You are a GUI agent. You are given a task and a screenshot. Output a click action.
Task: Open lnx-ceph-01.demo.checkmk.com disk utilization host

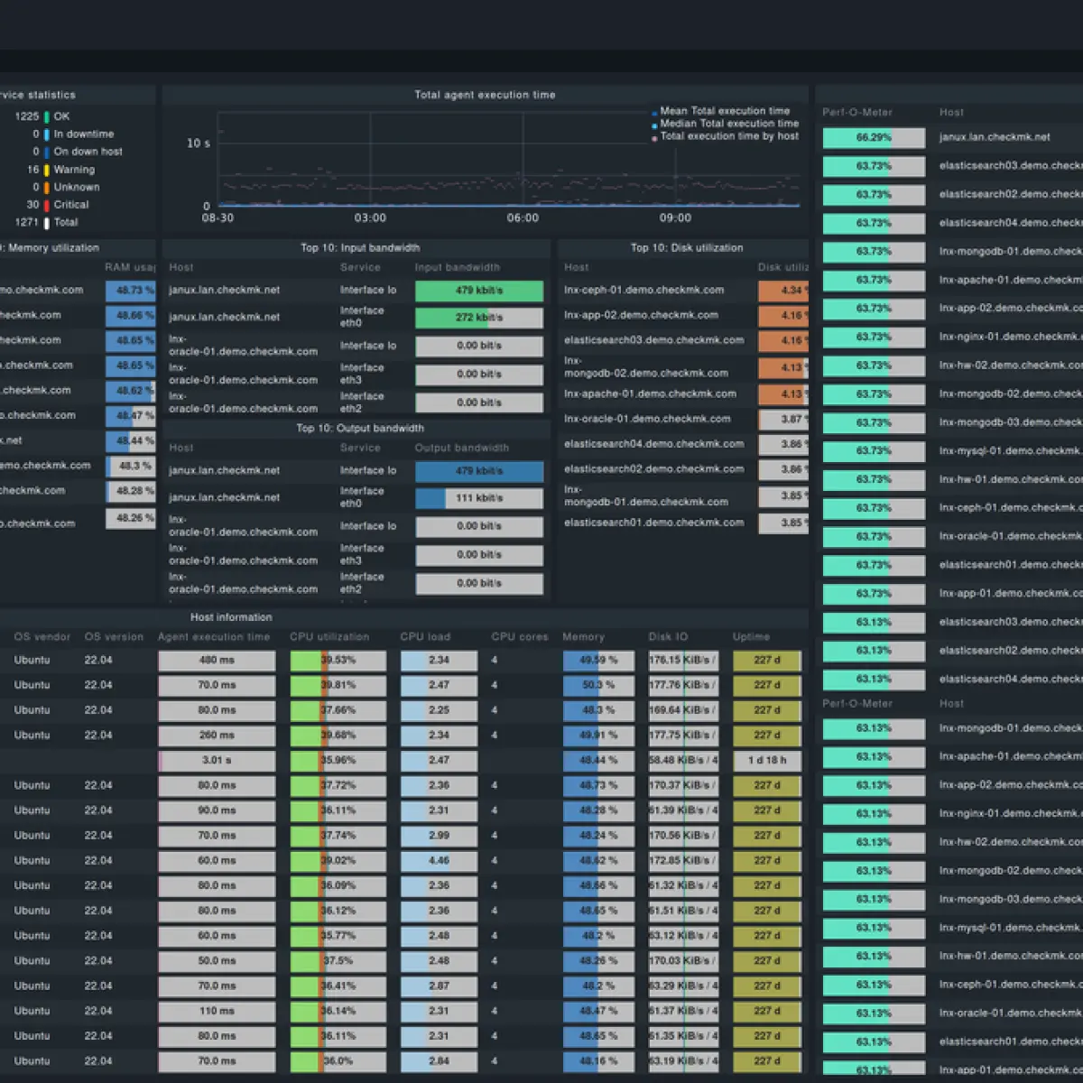643,290
